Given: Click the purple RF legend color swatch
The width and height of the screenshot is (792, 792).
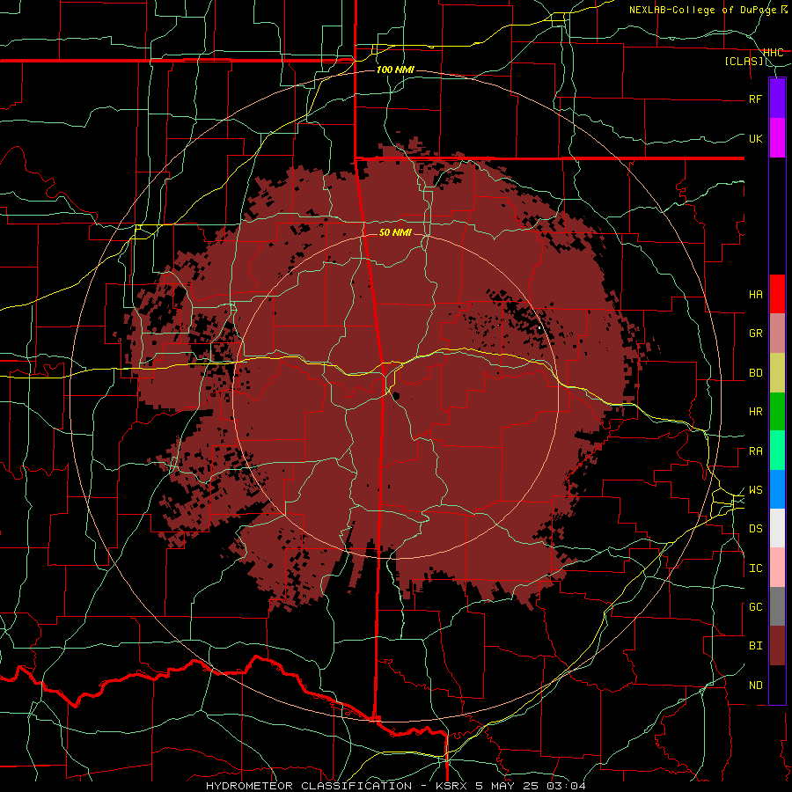Looking at the screenshot, I should [x=777, y=99].
